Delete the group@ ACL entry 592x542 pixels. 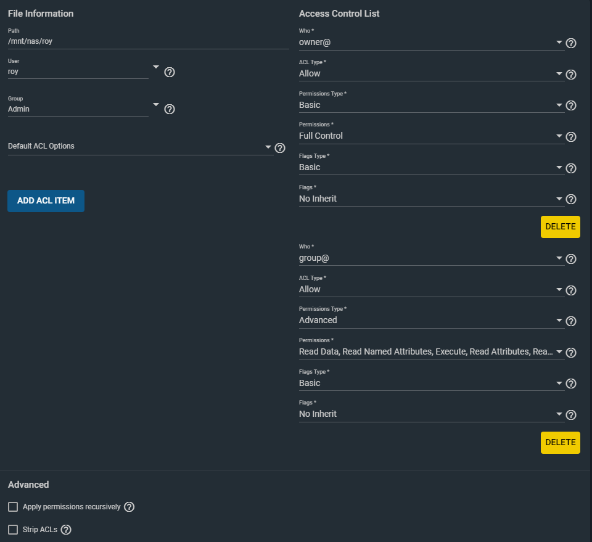pos(561,442)
